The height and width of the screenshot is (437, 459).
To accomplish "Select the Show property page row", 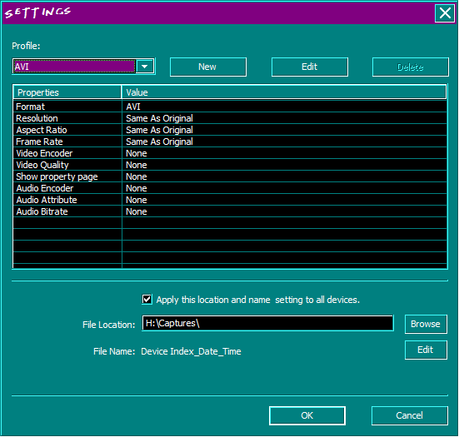I will coord(230,176).
